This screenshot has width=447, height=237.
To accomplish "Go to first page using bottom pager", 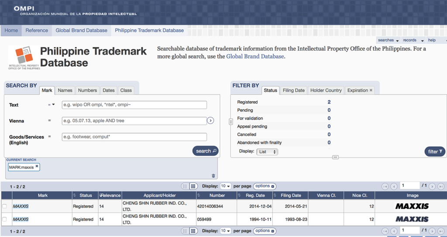I will 385,231.
